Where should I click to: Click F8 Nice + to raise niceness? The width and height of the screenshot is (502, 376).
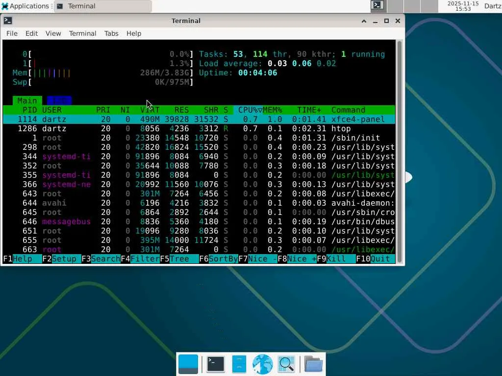coord(297,258)
